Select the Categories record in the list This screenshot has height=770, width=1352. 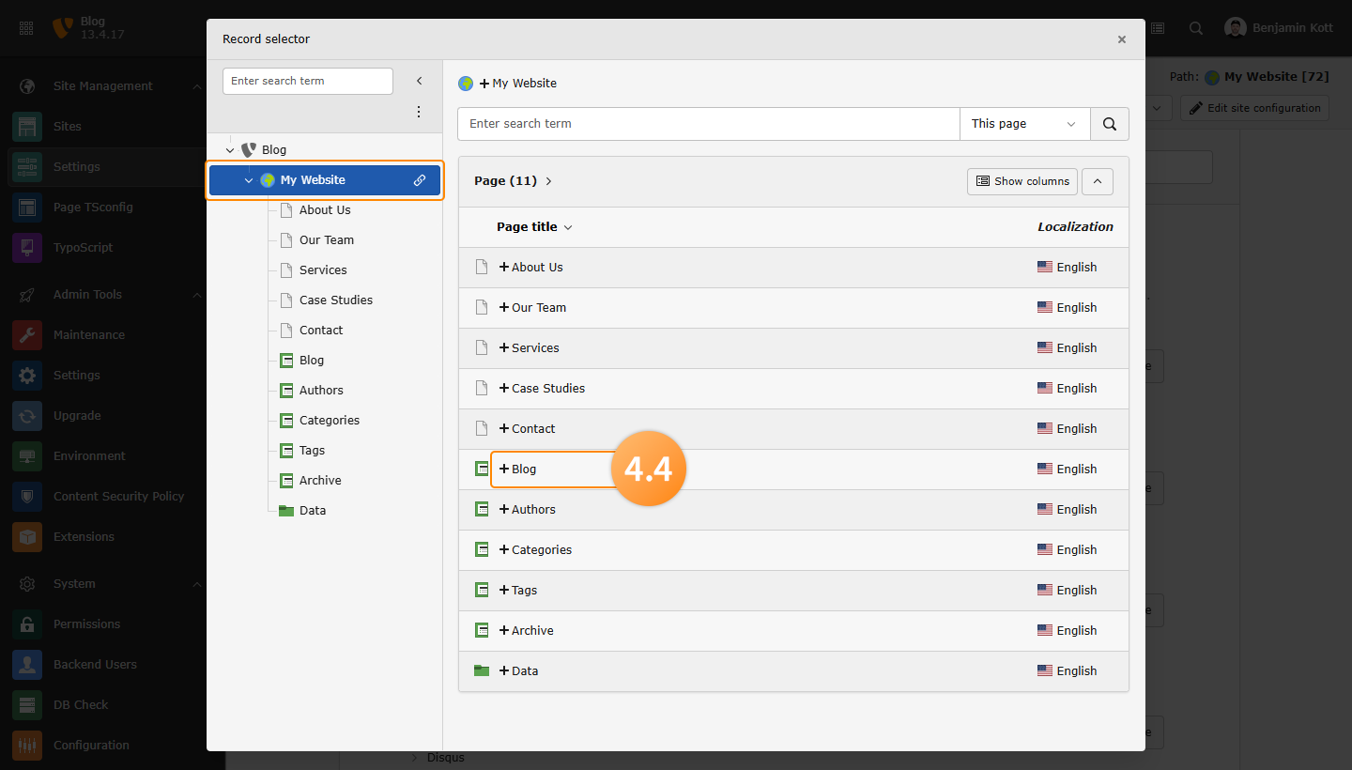point(540,549)
